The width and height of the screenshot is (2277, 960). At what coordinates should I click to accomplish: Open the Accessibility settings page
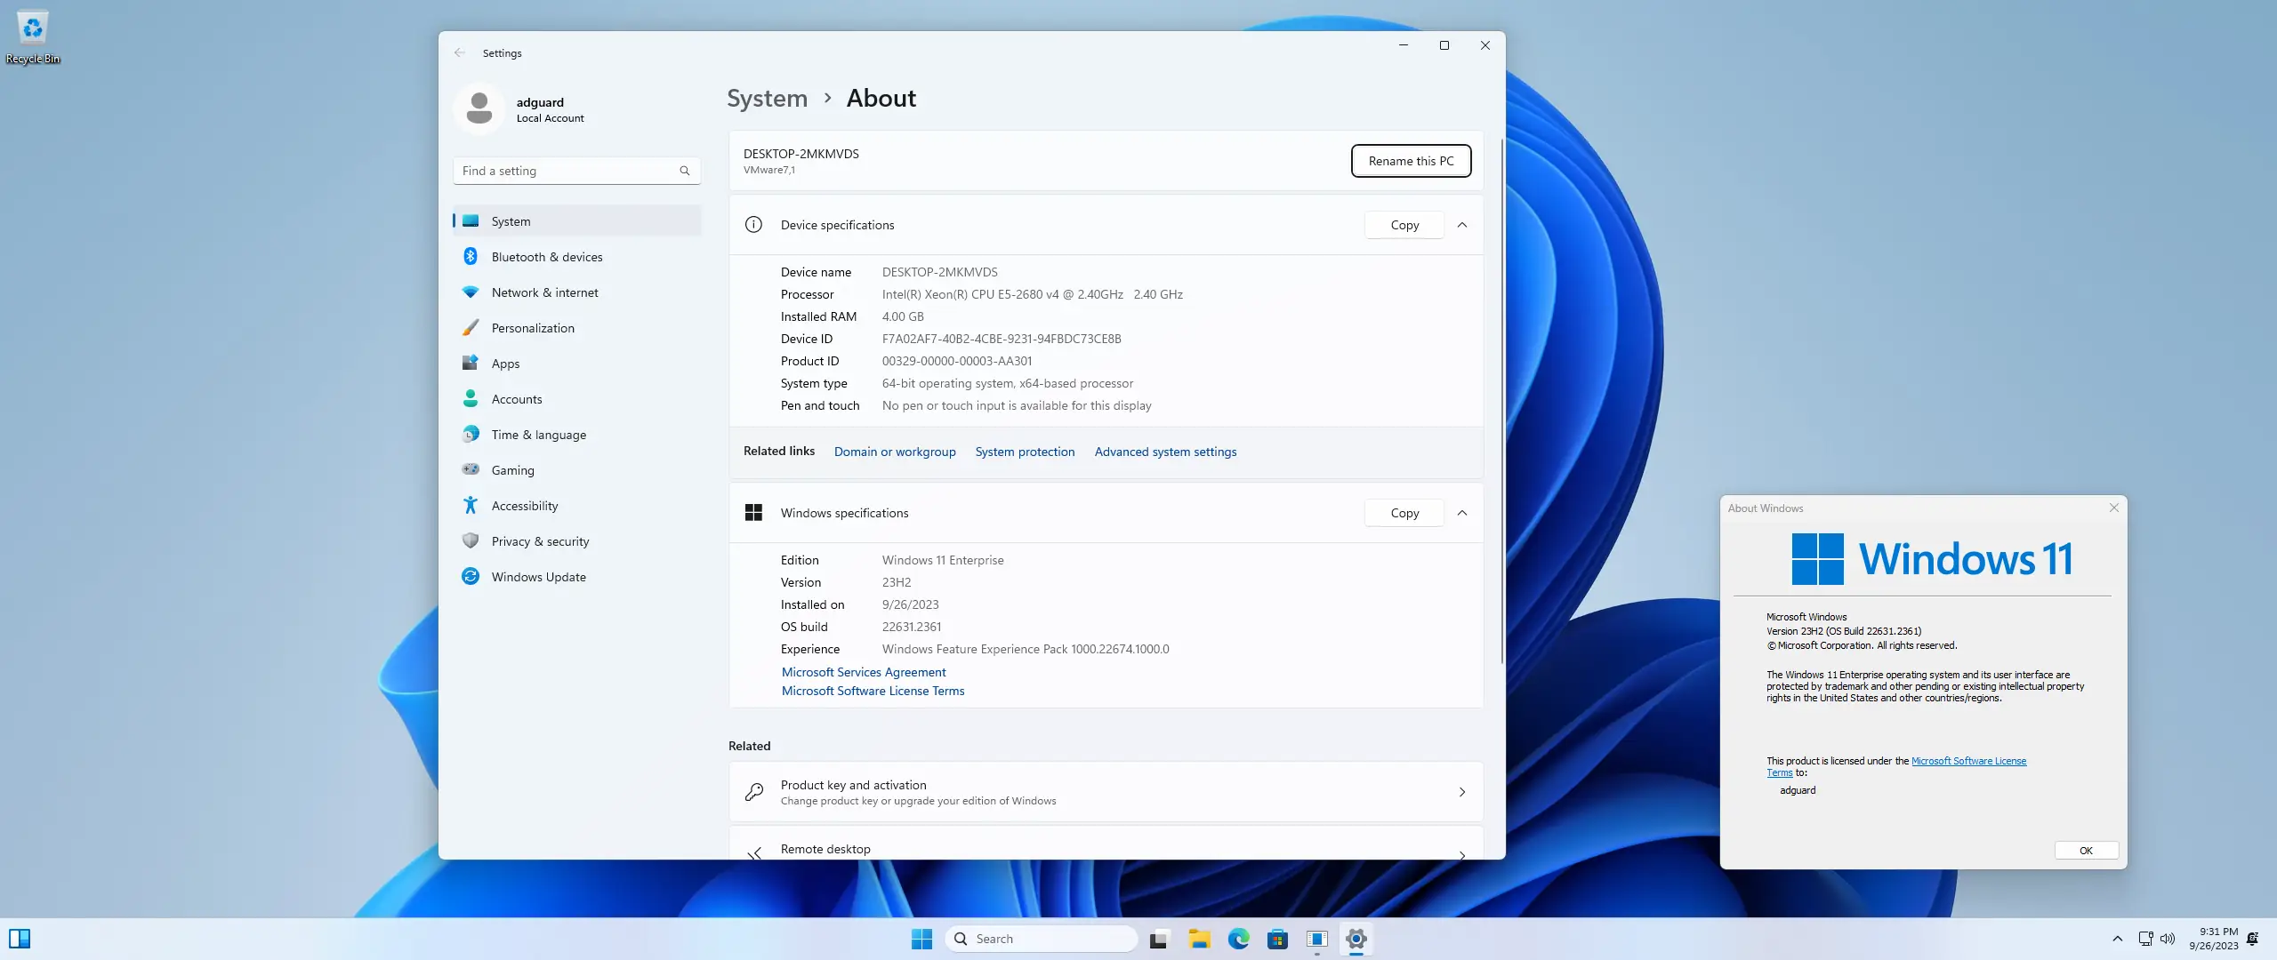(x=524, y=506)
